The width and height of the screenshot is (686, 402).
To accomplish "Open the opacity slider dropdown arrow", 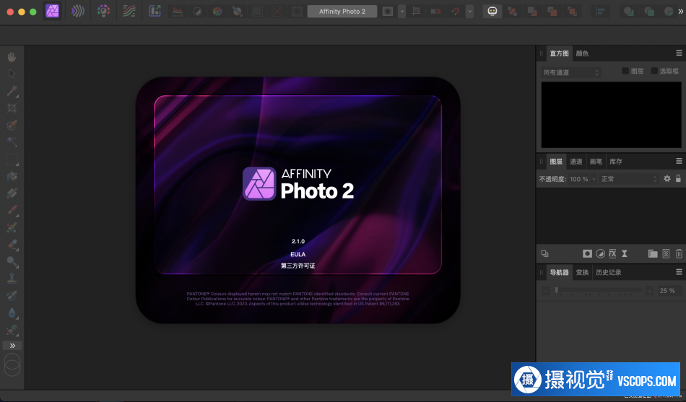I will 594,179.
